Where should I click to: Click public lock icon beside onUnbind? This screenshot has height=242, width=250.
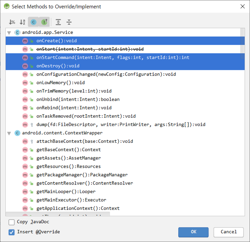[32, 99]
